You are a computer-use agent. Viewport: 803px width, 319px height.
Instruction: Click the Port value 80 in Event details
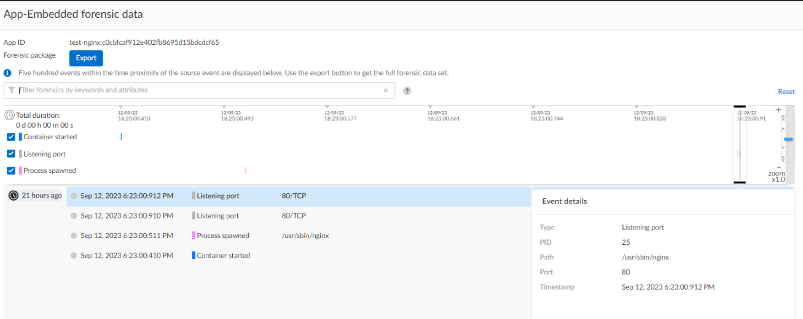tap(626, 272)
